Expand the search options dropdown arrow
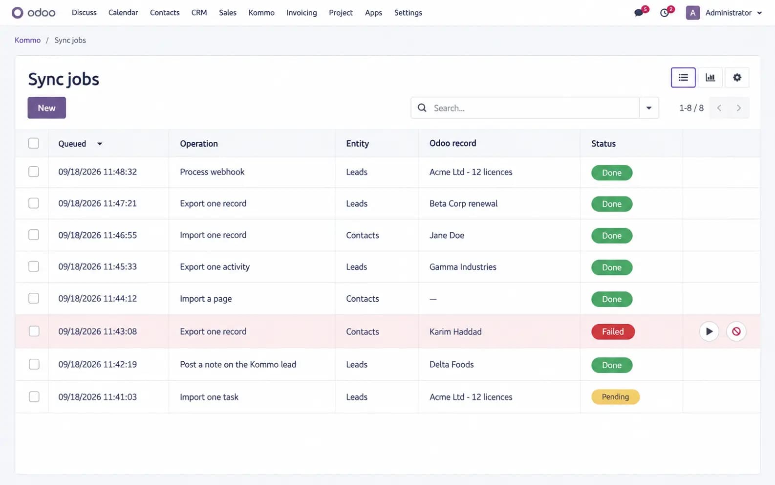Viewport: 775px width, 485px height. pos(649,108)
